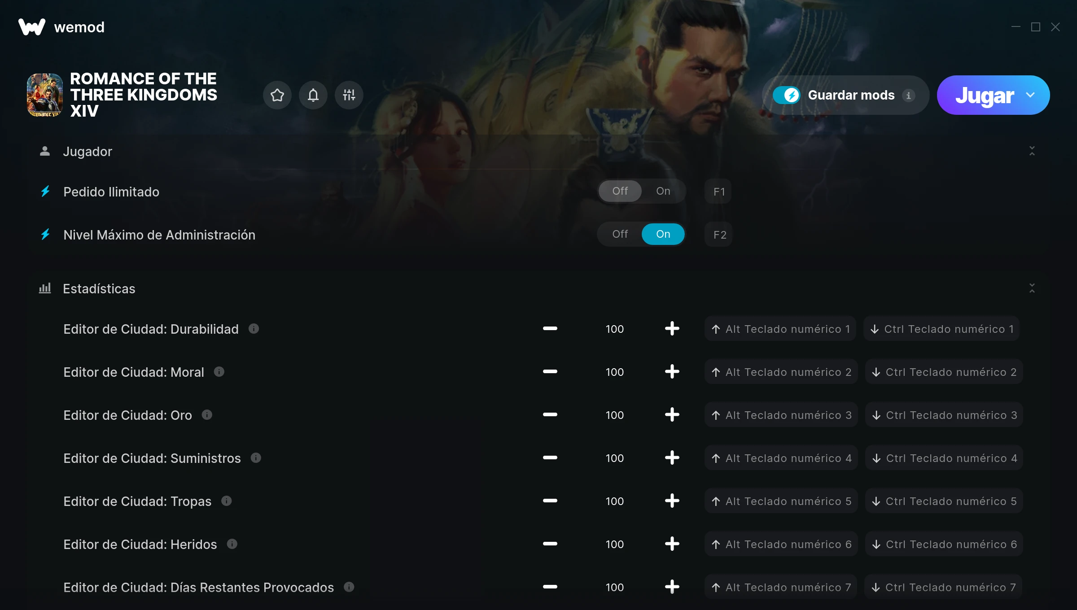Open mod settings sliders icon
This screenshot has height=610, width=1077.
(x=349, y=95)
